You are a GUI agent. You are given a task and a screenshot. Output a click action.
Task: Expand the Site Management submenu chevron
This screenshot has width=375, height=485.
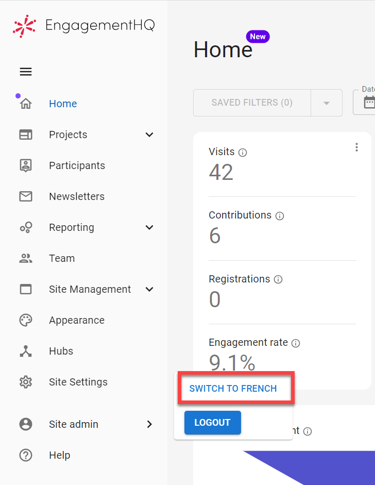pos(149,289)
